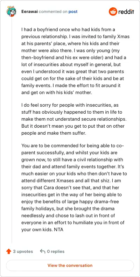Click the 'commented on' header text
Viewport: 140px width, 277px height.
(53, 12)
